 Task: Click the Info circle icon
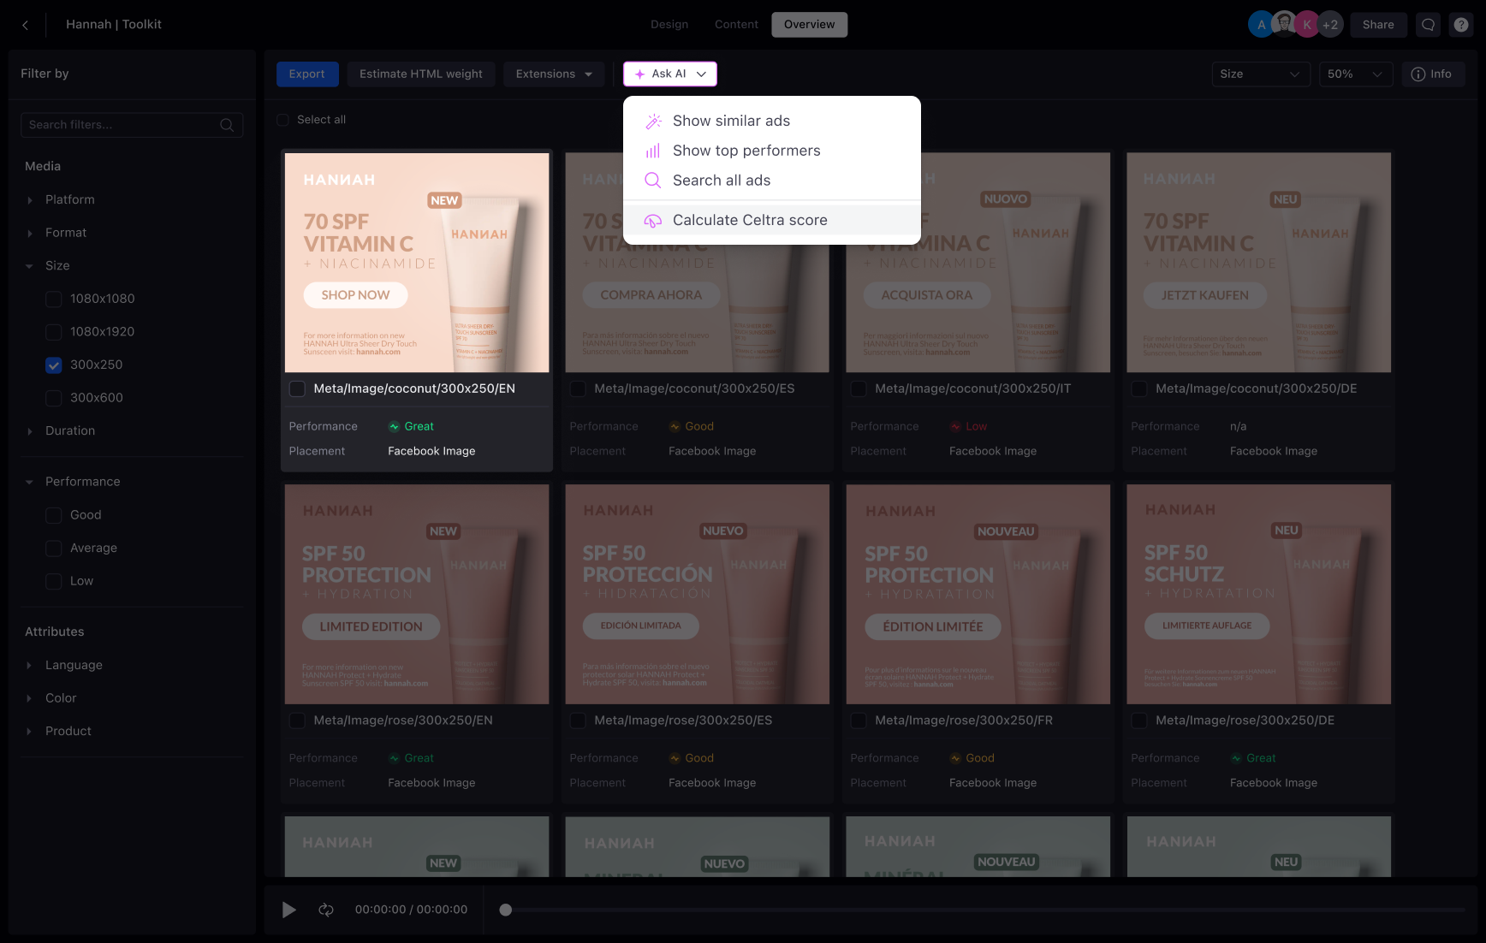1418,74
